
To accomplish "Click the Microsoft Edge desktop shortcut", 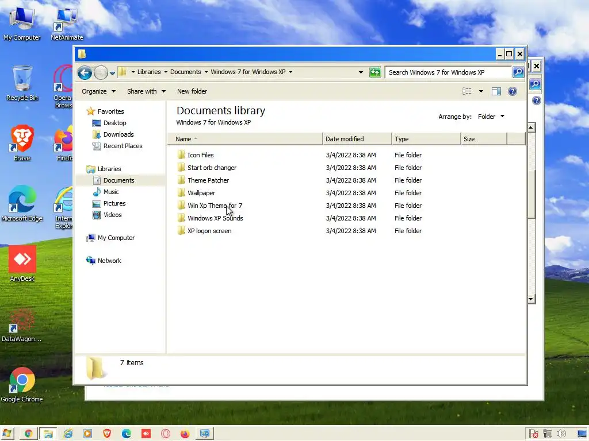I will (x=22, y=204).
